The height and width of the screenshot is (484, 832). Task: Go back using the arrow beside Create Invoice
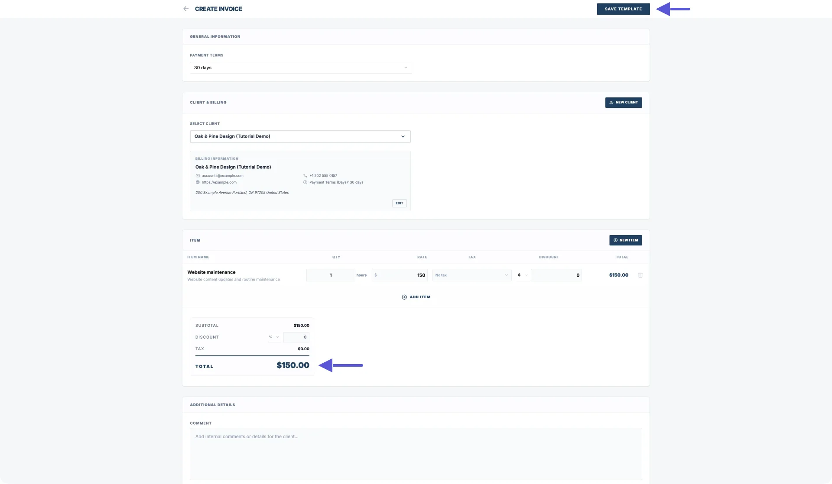pyautogui.click(x=186, y=9)
